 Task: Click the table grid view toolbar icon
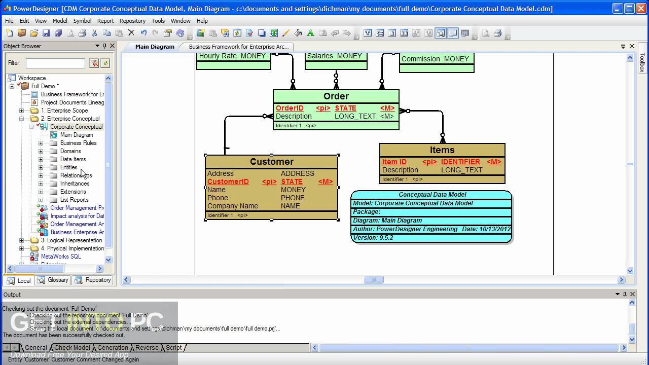click(x=465, y=33)
